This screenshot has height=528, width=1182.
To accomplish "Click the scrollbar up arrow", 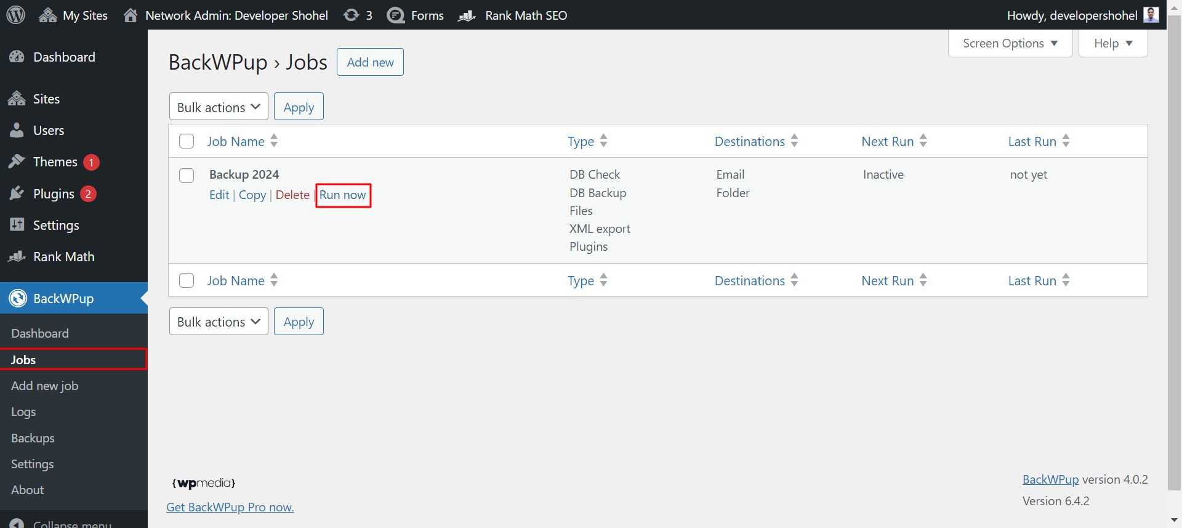I will point(1174,7).
